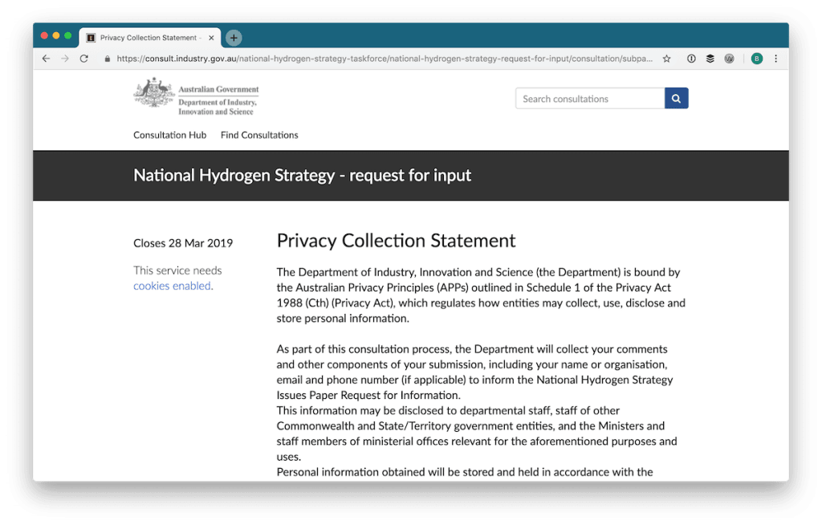Viewport: 822px width, 525px height.
Task: Reload the page with refresh icon
Action: [83, 59]
